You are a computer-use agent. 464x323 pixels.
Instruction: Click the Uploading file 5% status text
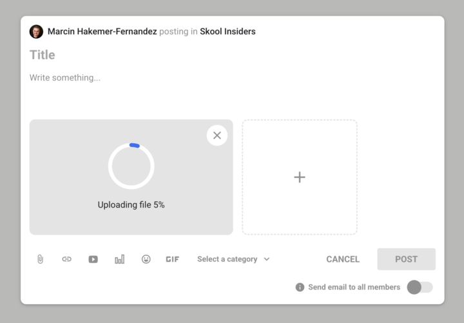pyautogui.click(x=131, y=205)
